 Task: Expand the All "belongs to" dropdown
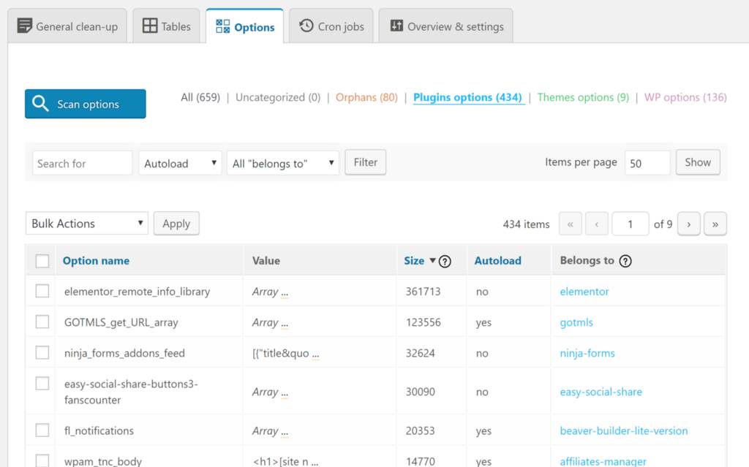(x=282, y=163)
